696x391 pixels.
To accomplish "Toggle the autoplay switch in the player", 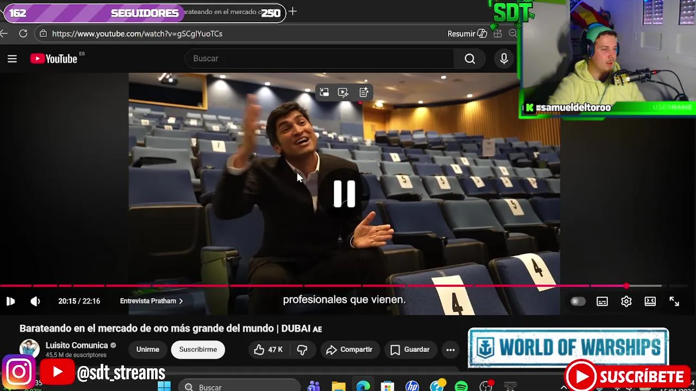I will click(x=577, y=301).
